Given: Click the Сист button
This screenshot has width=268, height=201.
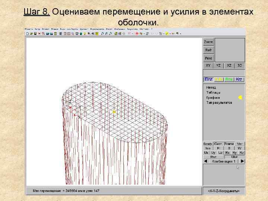Looking at the screenshot, I should (x=218, y=144).
